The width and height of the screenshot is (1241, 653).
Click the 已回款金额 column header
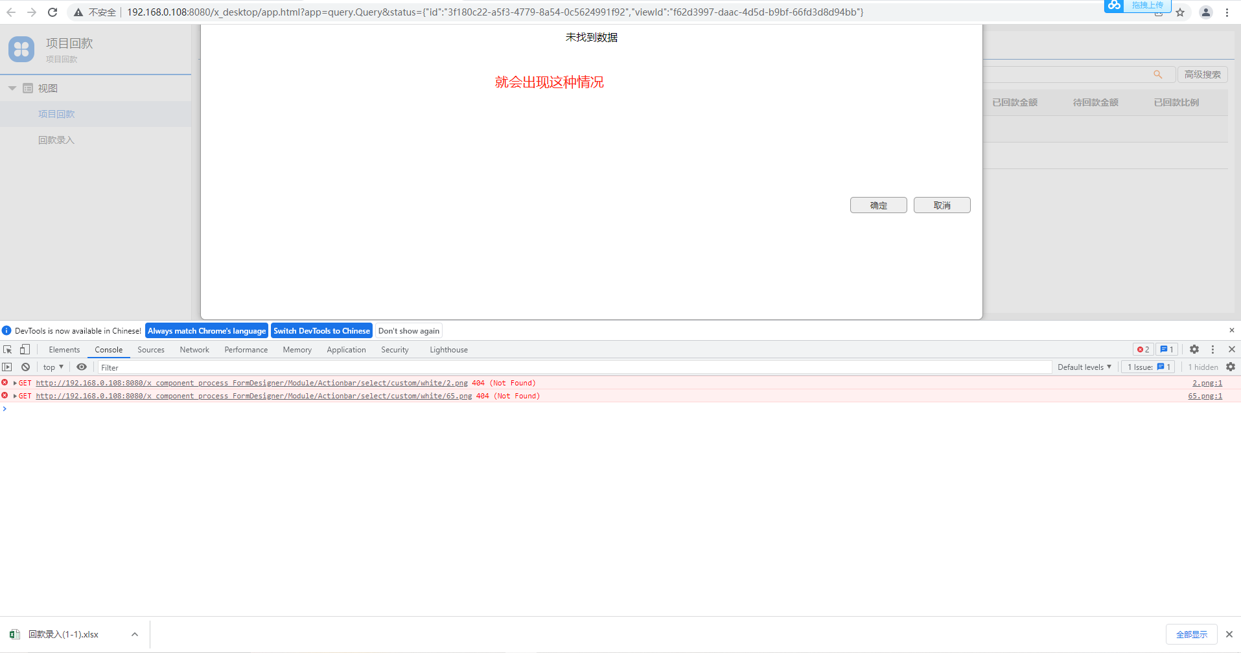(x=1015, y=102)
